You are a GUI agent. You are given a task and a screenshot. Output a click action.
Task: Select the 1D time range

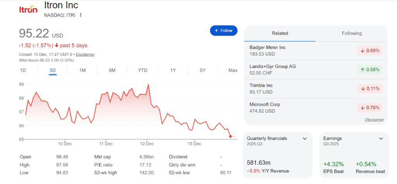23,70
